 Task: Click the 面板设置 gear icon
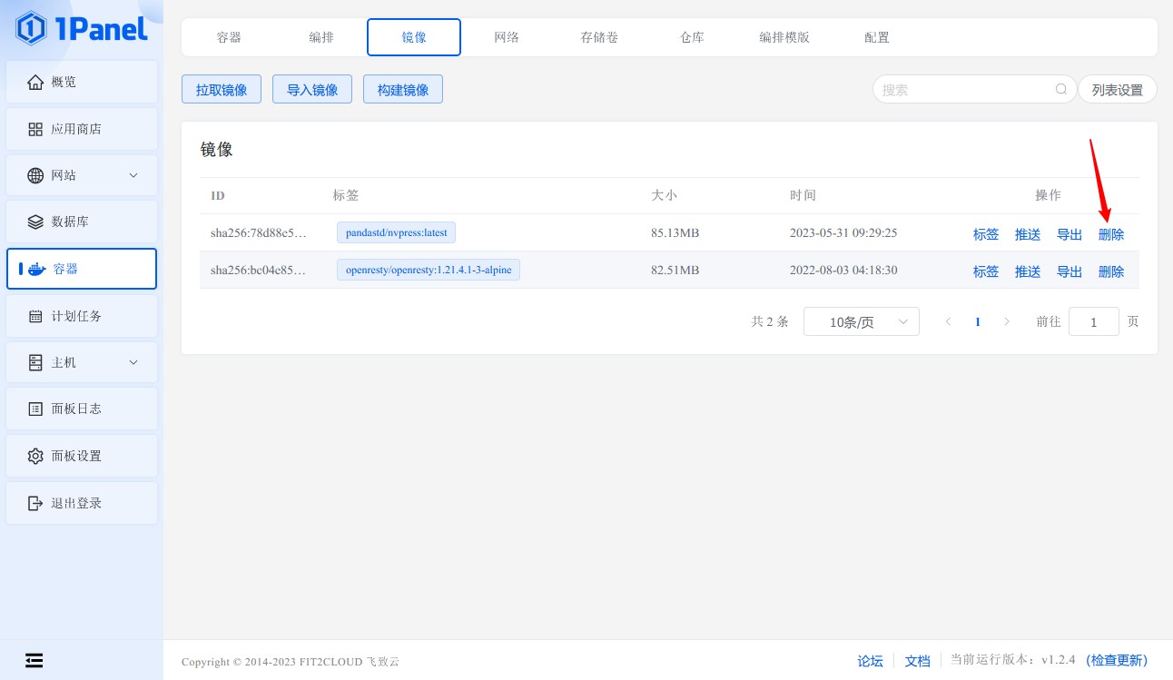pos(35,456)
